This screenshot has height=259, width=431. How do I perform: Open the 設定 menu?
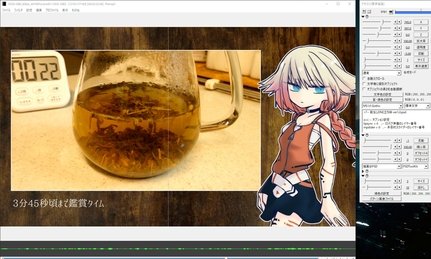[x=29, y=10]
